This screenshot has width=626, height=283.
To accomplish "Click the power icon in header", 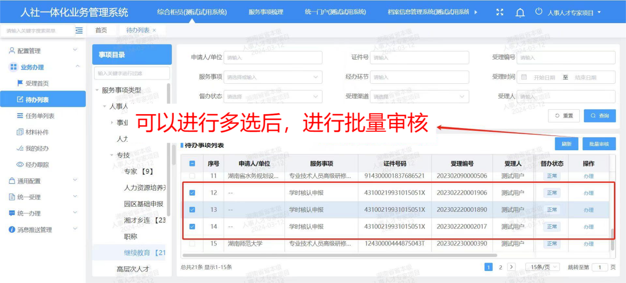I will coord(538,12).
